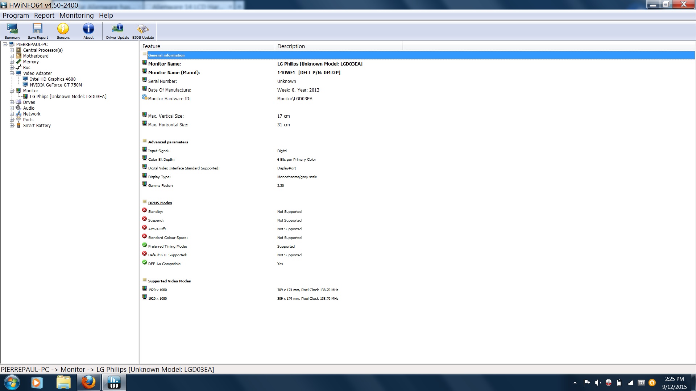Open the BIOS Update toolbar icon
This screenshot has width=696, height=391.
pyautogui.click(x=143, y=31)
